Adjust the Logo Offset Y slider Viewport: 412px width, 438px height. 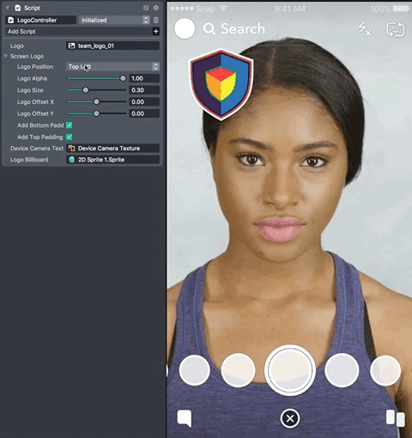96,113
